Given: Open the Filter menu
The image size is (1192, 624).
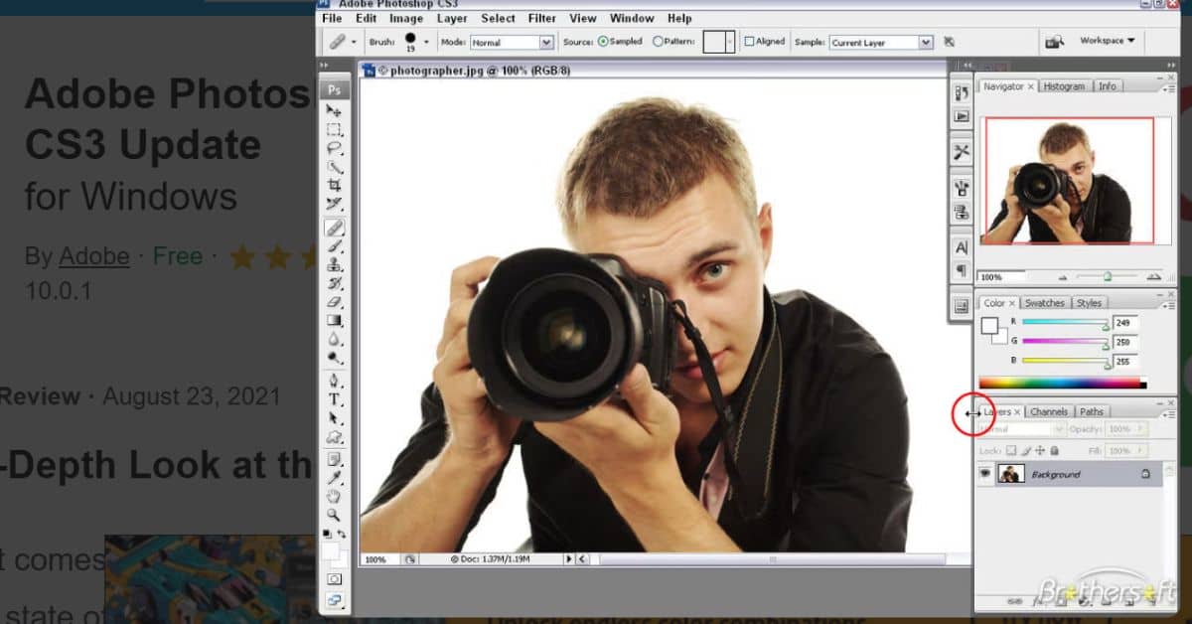Looking at the screenshot, I should pyautogui.click(x=542, y=18).
